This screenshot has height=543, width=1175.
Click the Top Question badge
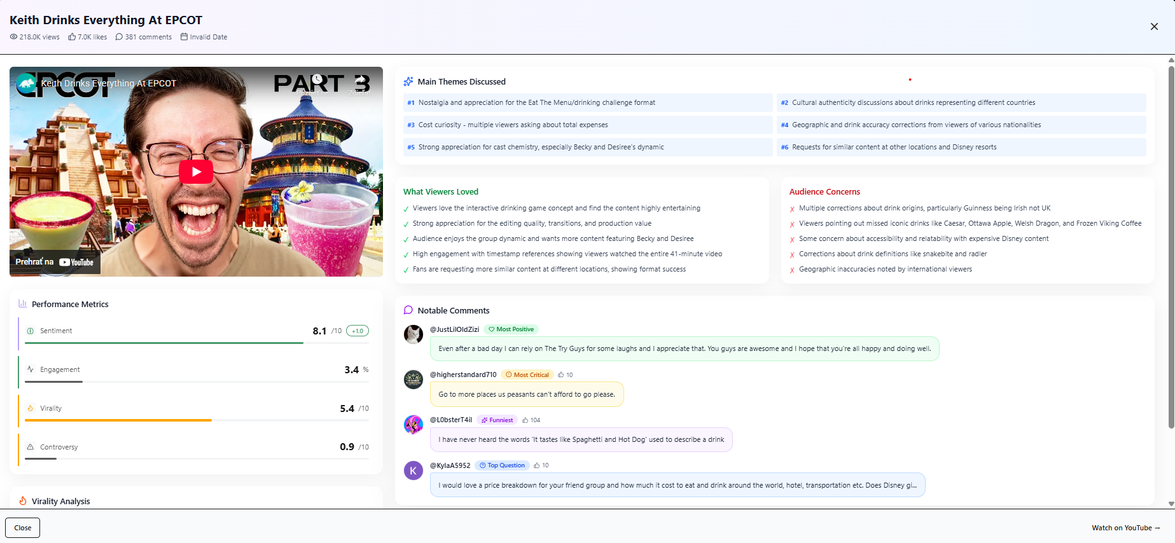point(502,465)
